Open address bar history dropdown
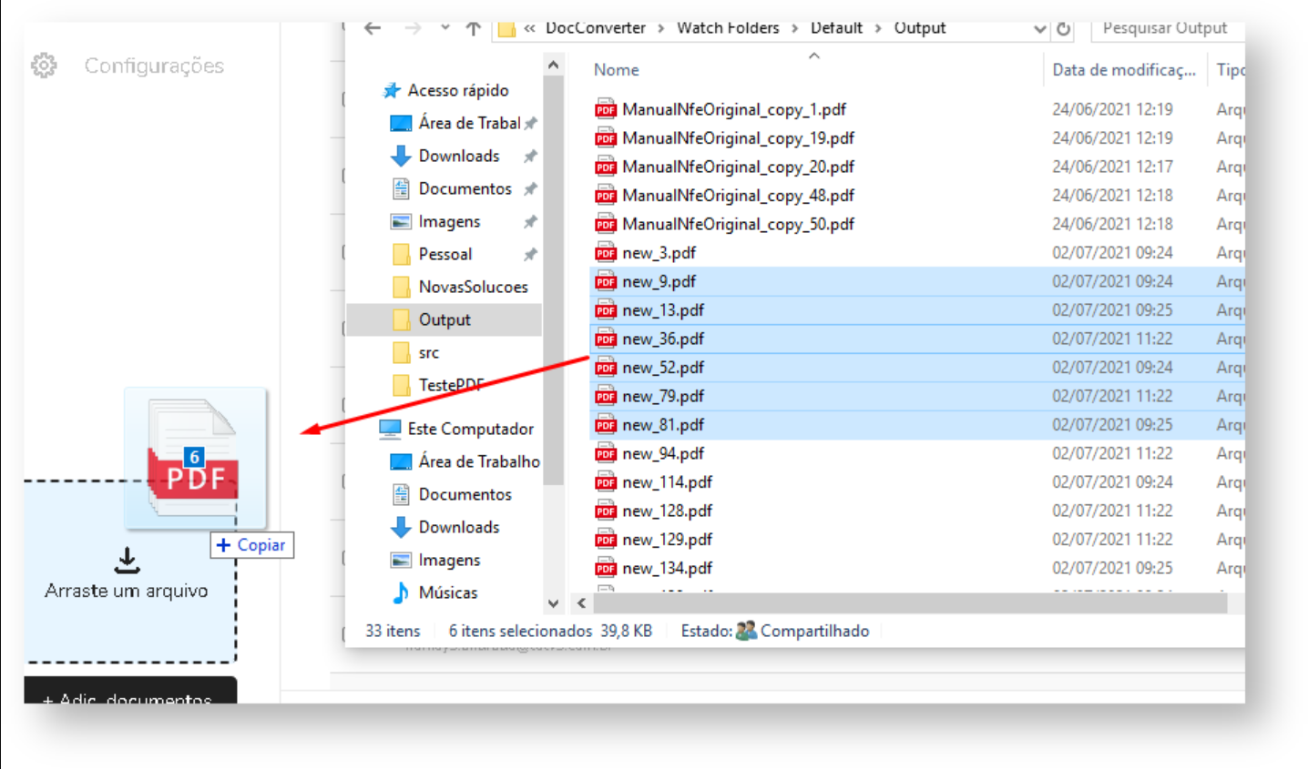The image size is (1308, 769). tap(1040, 29)
